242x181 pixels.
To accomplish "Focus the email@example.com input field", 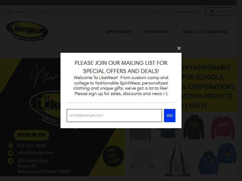I will pos(114,116).
